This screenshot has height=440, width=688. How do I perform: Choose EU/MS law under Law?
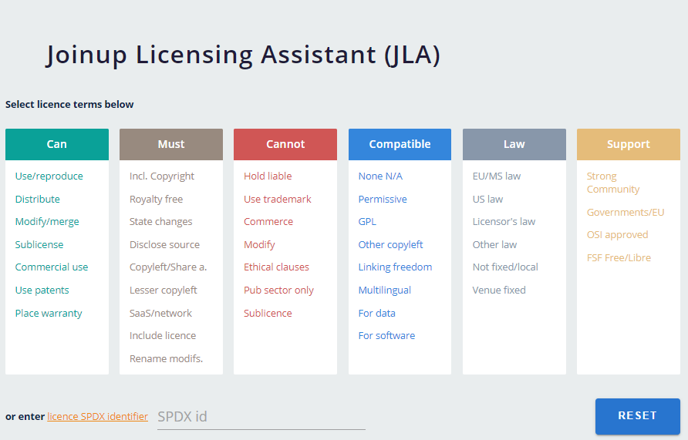pos(496,176)
